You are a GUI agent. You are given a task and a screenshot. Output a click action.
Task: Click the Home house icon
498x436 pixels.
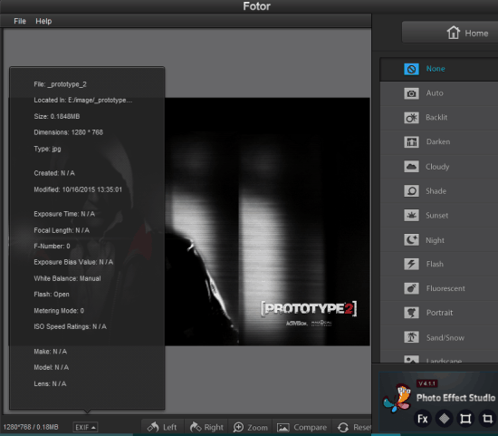click(x=454, y=33)
